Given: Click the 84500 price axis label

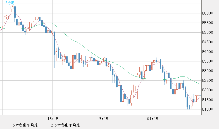Looking at the screenshot, I should coord(208,42).
